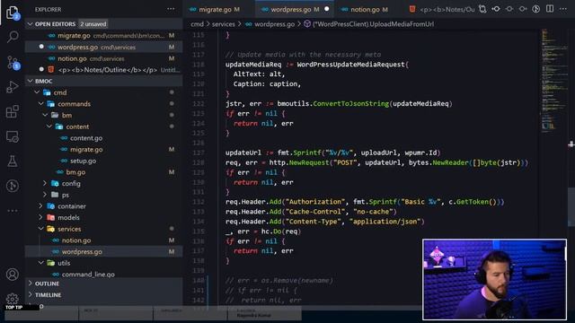Open the Accounts icon
This screenshot has height=323, width=575.
click(x=13, y=274)
